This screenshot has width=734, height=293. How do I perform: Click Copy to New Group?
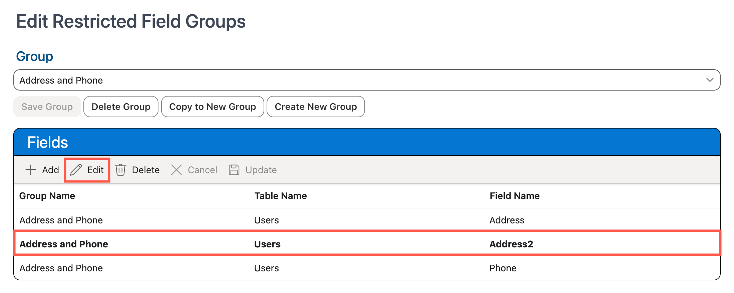(x=213, y=107)
